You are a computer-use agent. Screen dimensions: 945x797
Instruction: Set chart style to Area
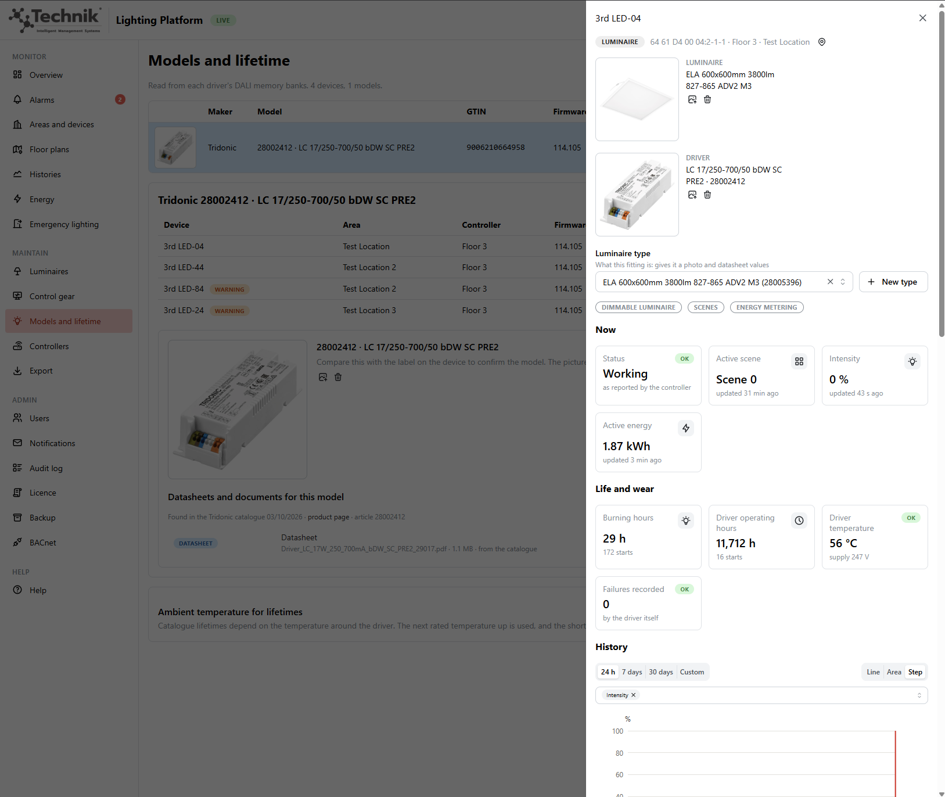894,672
